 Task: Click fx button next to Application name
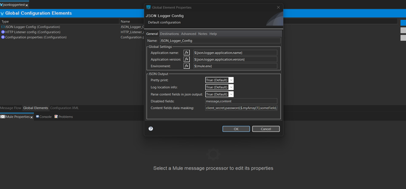(187, 53)
